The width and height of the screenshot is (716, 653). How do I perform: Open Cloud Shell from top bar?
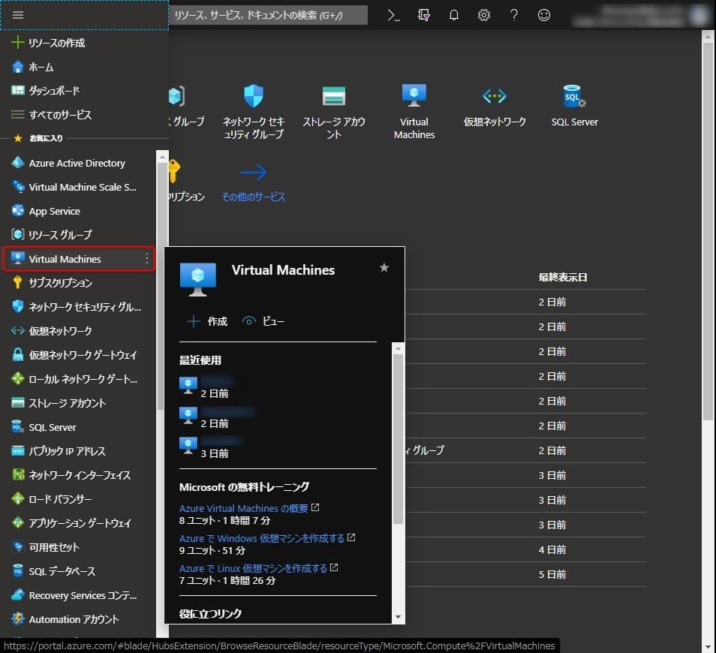[x=393, y=15]
